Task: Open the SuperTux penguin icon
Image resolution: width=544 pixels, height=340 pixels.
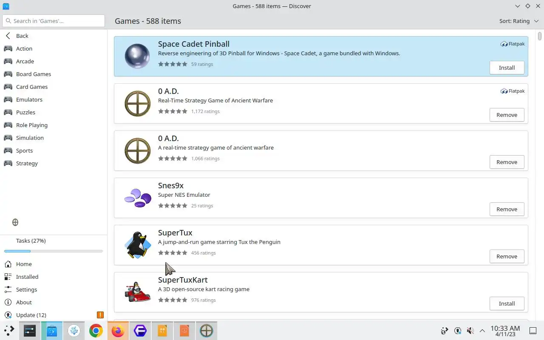Action: coord(137,245)
